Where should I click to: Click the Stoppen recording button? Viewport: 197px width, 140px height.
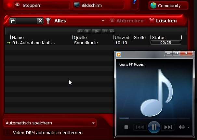(42, 5)
